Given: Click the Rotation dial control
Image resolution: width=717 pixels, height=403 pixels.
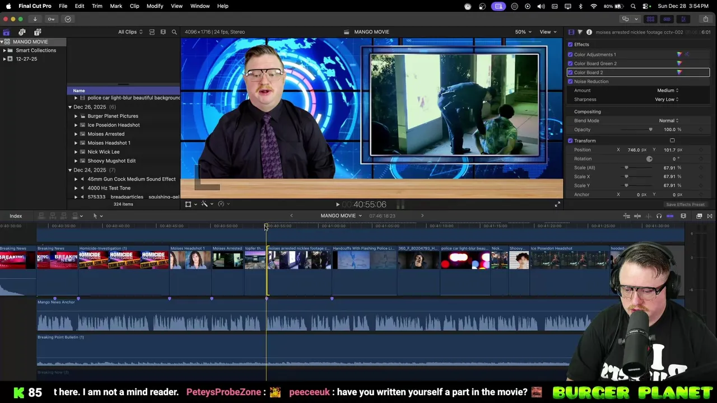Looking at the screenshot, I should [x=649, y=158].
